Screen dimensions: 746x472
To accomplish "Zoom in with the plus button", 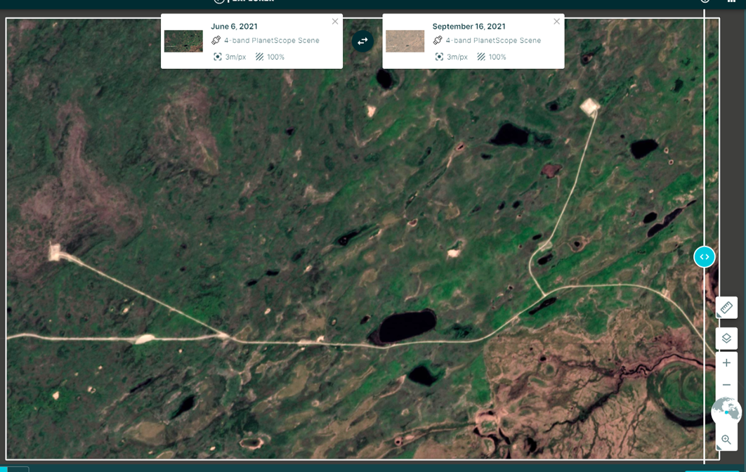I will coord(726,362).
